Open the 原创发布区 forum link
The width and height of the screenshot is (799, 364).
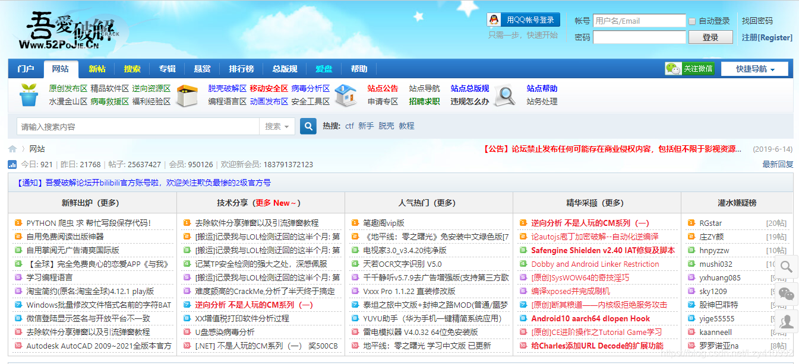tap(68, 88)
